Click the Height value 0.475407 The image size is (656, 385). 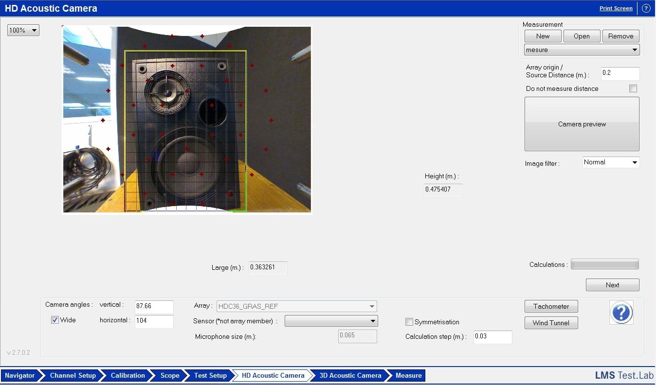pyautogui.click(x=443, y=190)
